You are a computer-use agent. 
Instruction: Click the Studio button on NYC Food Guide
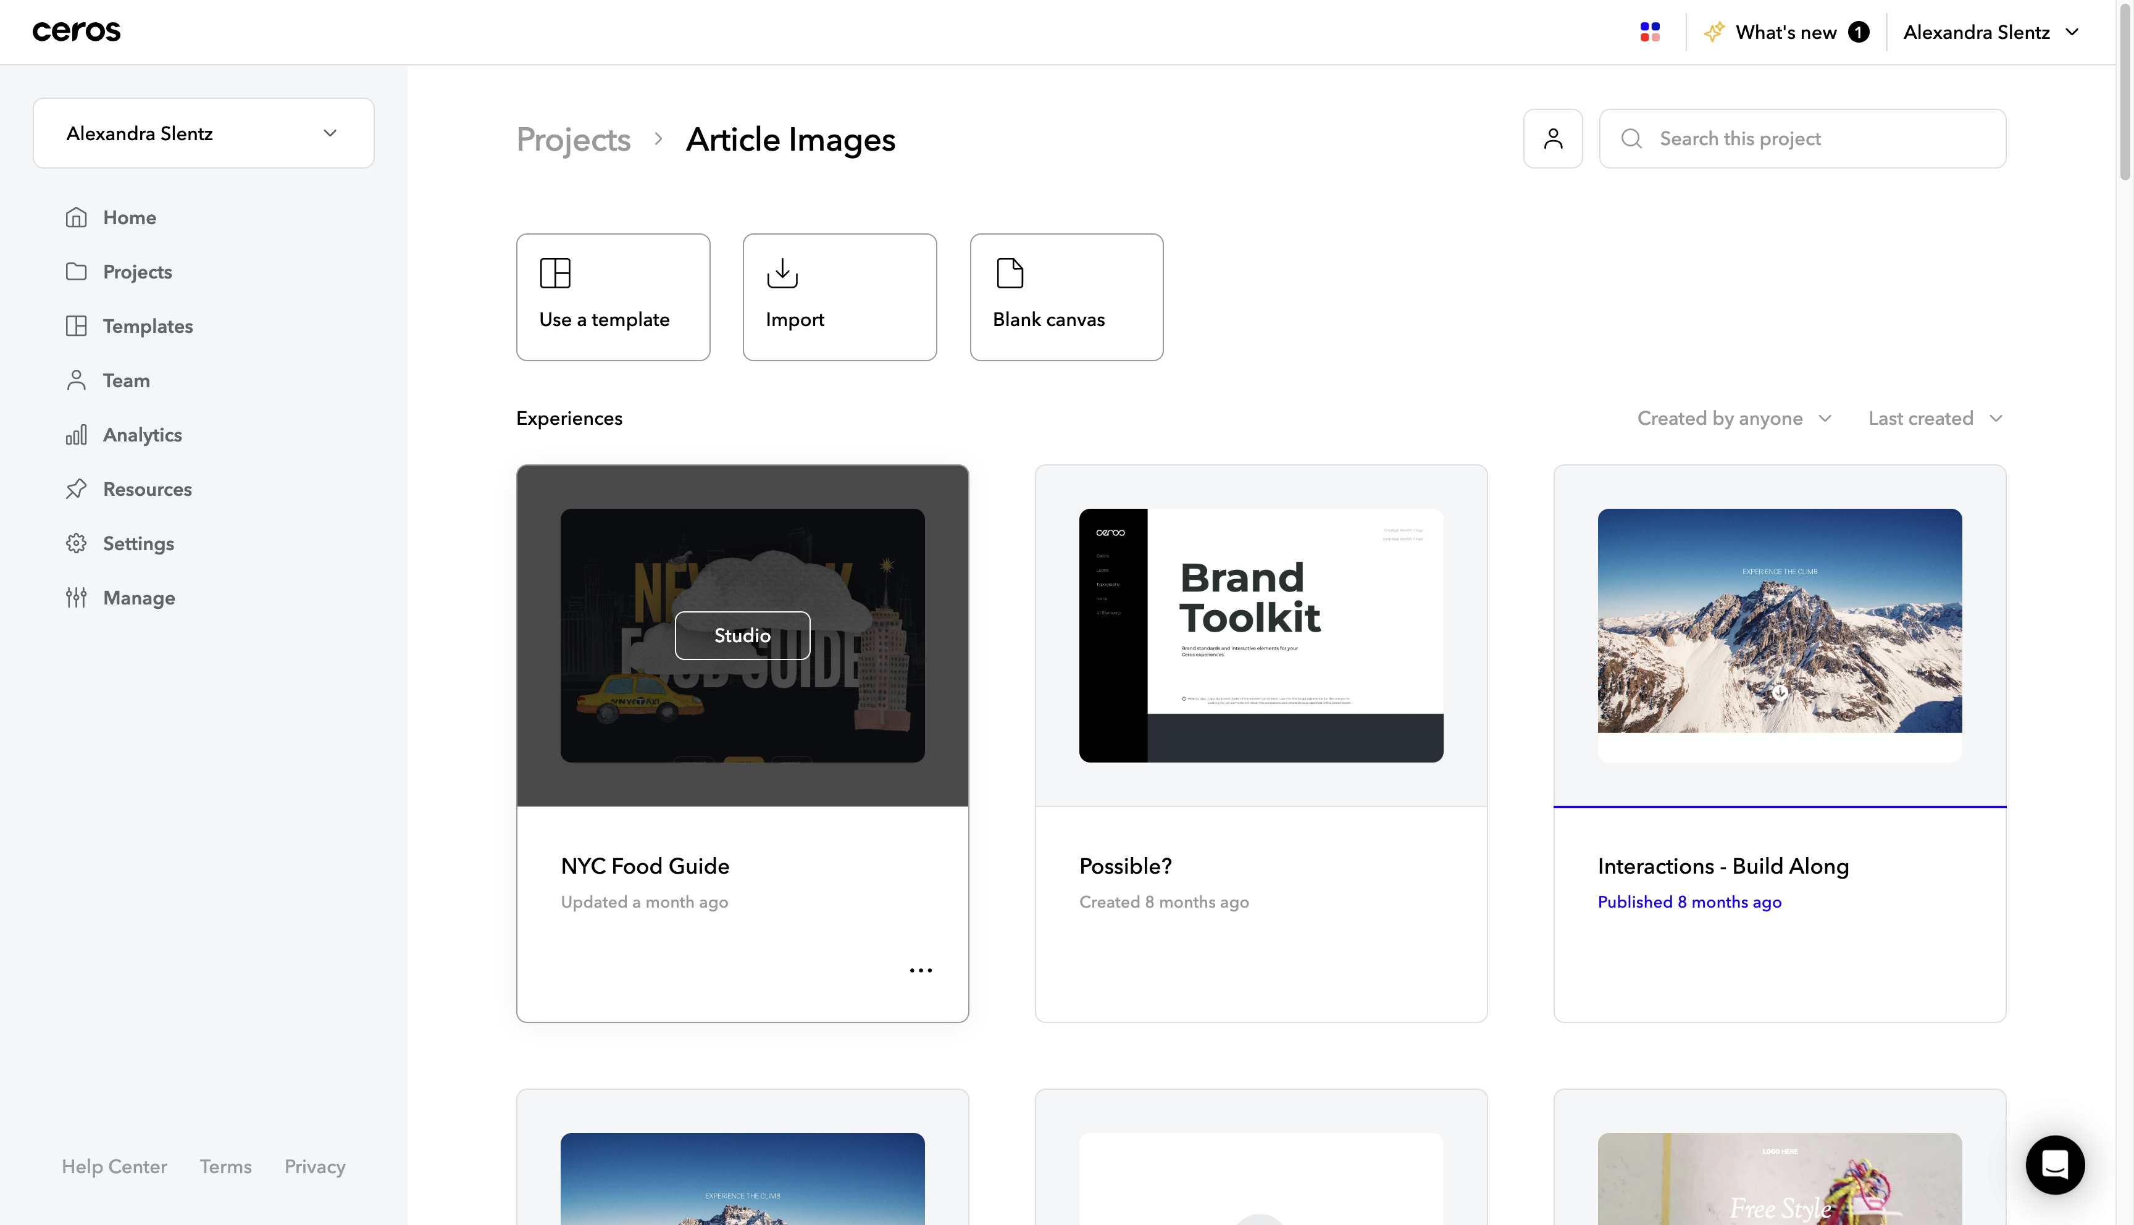[x=742, y=635]
